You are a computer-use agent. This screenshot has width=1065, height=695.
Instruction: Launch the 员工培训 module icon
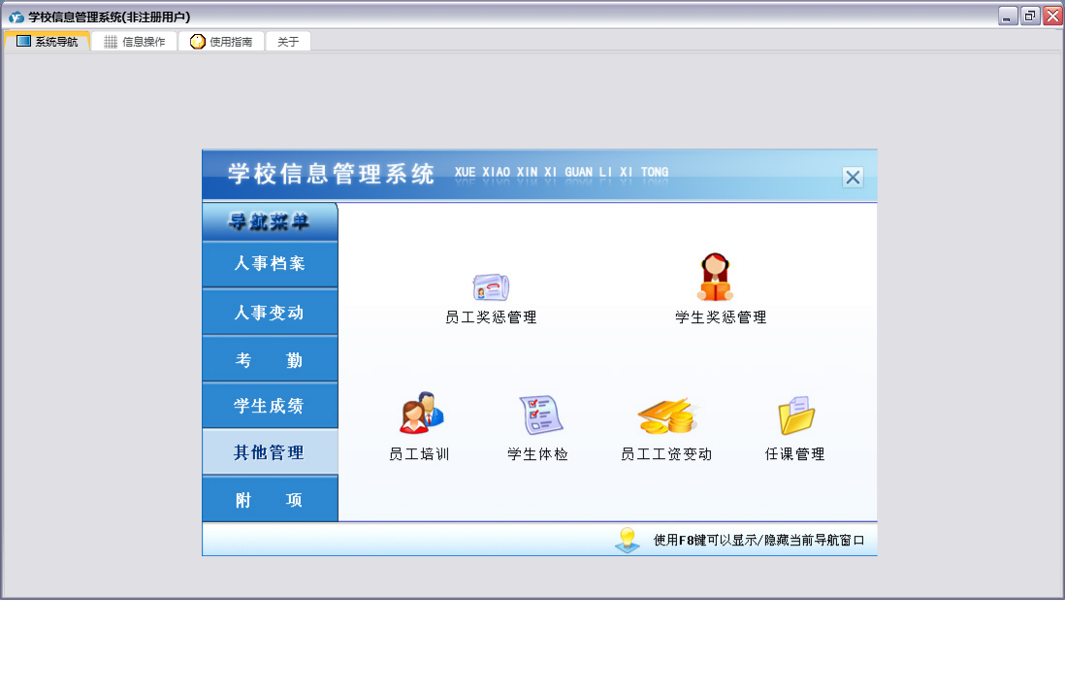(x=422, y=413)
